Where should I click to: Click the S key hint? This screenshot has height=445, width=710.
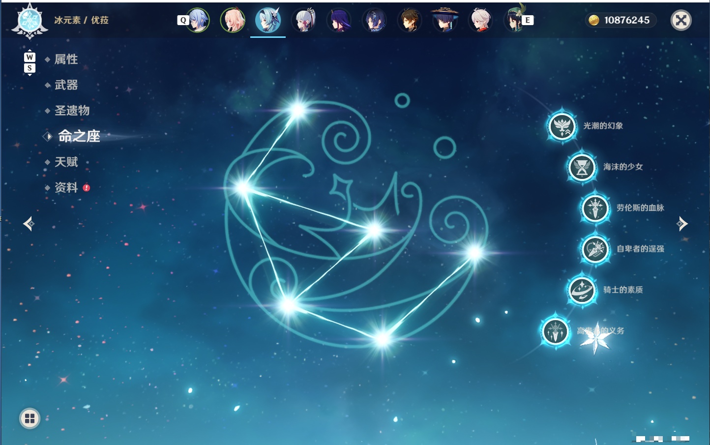click(30, 68)
